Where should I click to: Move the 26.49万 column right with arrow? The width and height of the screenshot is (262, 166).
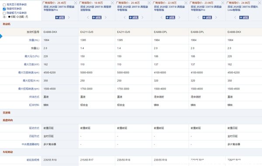pyautogui.click(x=69, y=17)
